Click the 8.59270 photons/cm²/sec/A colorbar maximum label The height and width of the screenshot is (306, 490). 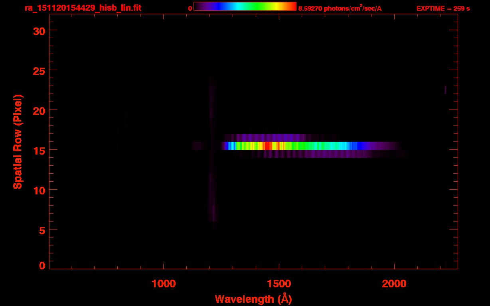(x=340, y=8)
